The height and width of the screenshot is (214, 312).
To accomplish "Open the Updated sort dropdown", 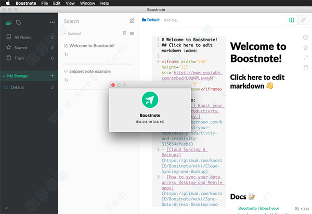I will tap(73, 33).
